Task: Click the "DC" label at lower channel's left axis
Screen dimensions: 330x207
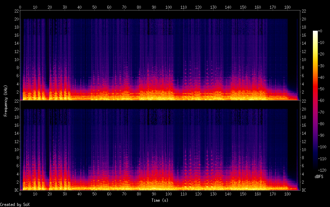Action: coord(16,190)
